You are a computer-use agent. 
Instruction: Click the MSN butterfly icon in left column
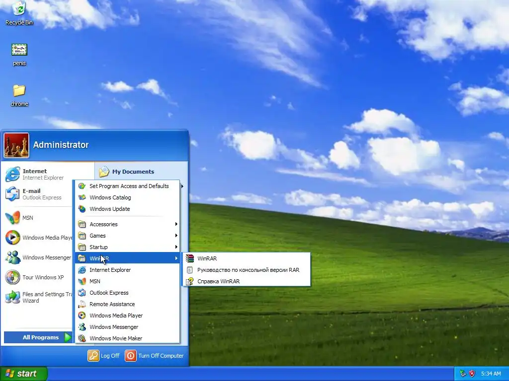(x=12, y=218)
